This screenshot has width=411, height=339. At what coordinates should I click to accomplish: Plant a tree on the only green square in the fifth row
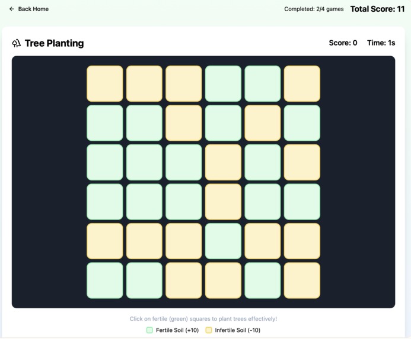(223, 241)
